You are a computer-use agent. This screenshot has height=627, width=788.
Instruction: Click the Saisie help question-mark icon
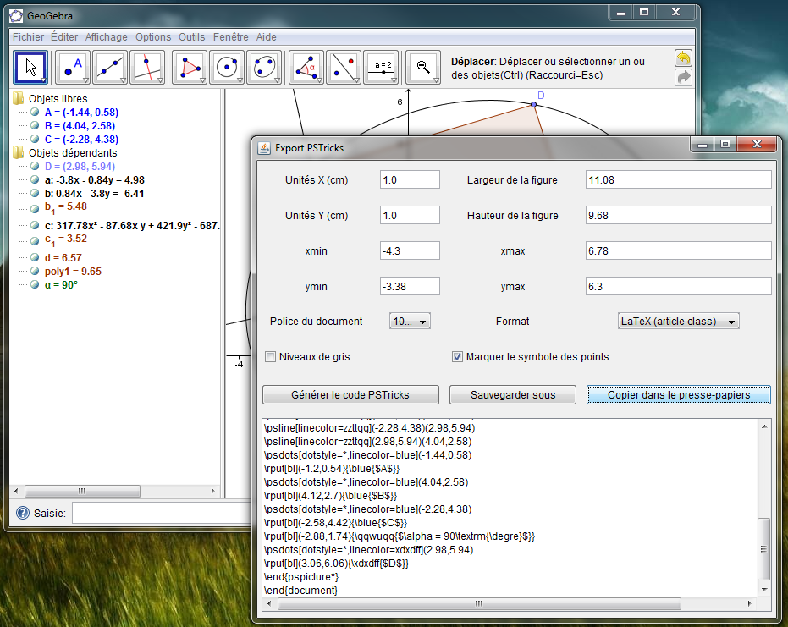[23, 513]
